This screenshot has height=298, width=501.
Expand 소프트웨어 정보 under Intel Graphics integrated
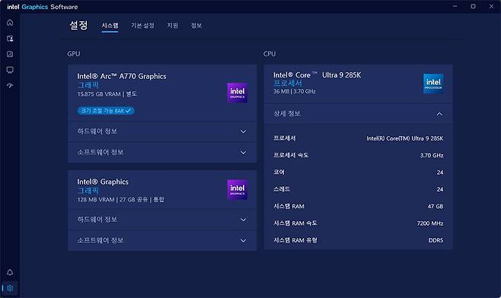coord(162,240)
